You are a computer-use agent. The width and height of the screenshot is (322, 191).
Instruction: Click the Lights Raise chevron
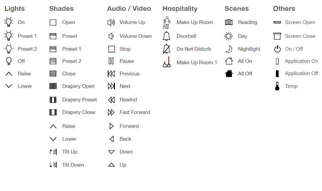point(9,74)
